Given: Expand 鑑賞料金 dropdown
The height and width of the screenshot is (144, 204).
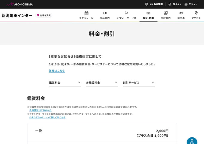Looking at the screenshot, I should click(65, 83).
